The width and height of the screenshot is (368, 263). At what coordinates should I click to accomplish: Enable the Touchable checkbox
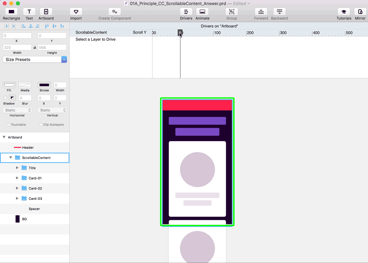(8, 125)
